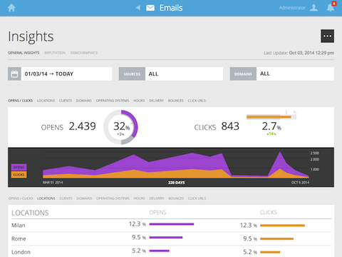342x257 pixels.
Task: Select Click URLs in upper section nav
Action: coord(197,101)
